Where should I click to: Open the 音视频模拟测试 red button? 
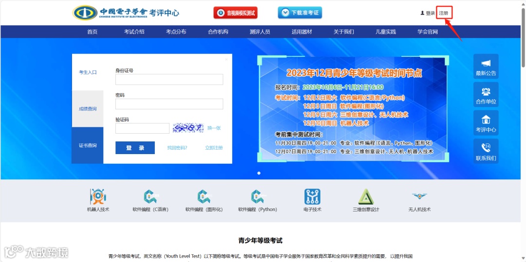pos(236,13)
